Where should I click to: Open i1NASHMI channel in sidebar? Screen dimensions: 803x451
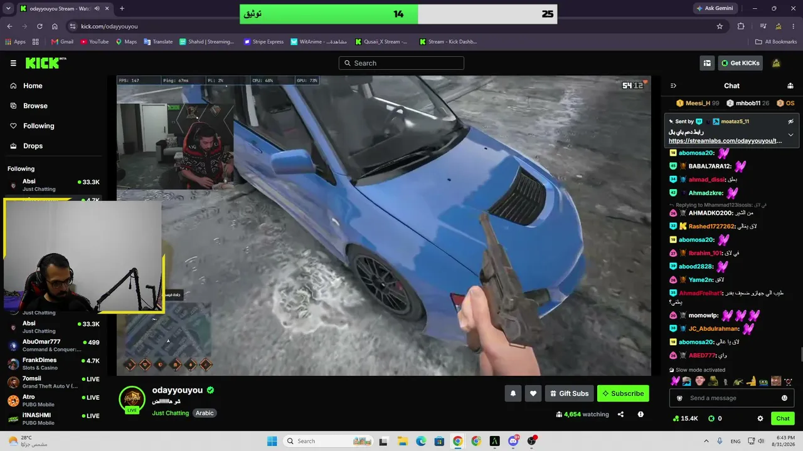tap(54, 418)
